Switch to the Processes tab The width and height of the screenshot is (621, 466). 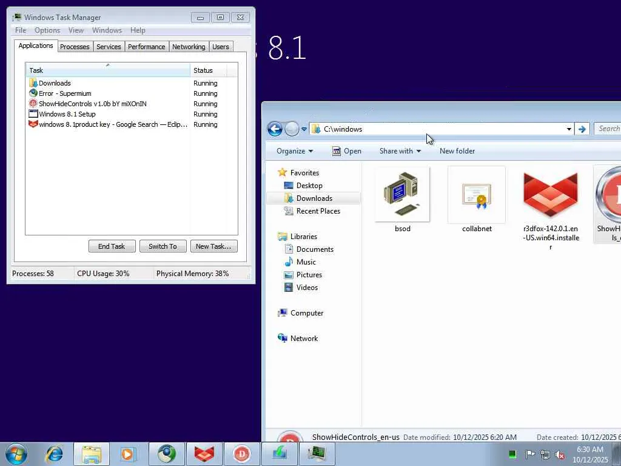pos(75,47)
